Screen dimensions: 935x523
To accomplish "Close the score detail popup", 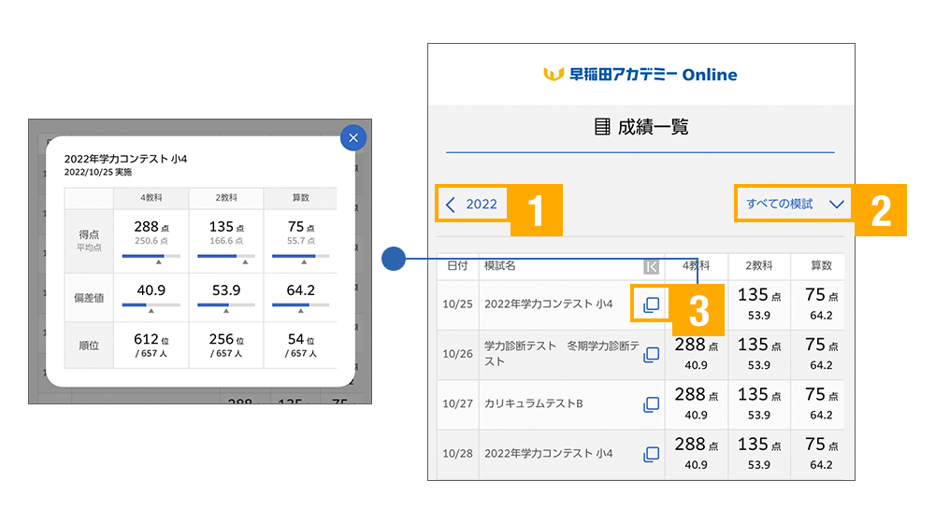I will click(353, 137).
